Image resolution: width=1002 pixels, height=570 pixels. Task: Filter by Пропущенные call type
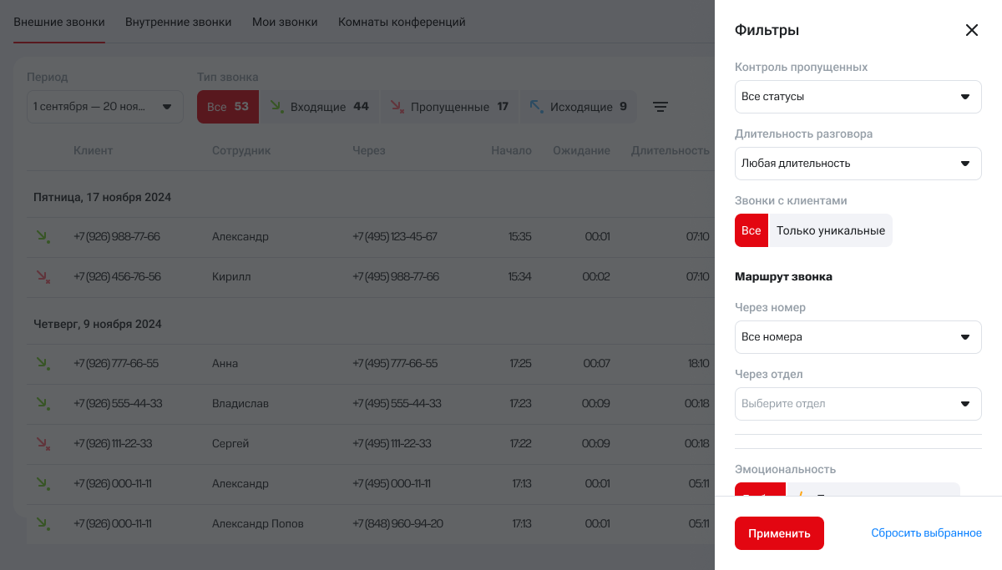point(449,107)
